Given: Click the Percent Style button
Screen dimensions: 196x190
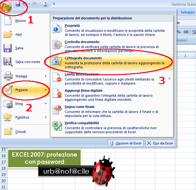Looking at the screenshot, I should (179, 32).
